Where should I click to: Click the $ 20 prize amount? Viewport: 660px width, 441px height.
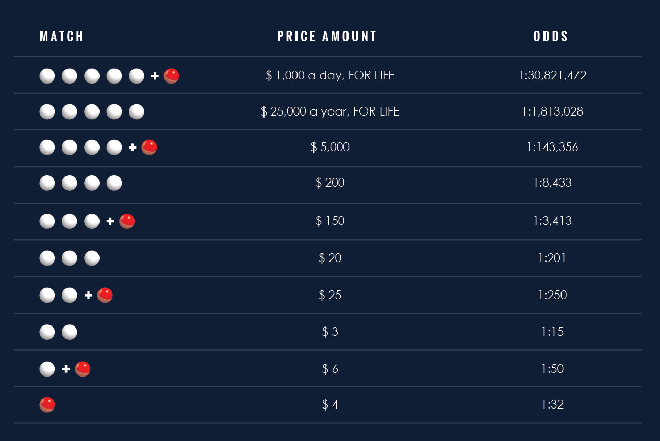pos(330,257)
